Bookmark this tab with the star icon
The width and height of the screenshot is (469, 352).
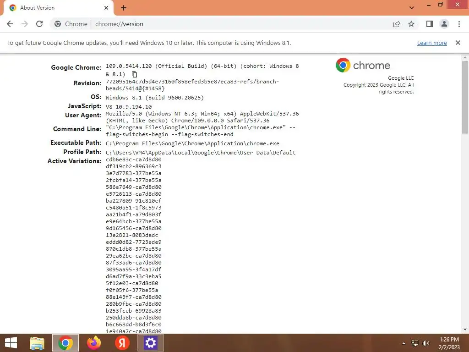411,24
